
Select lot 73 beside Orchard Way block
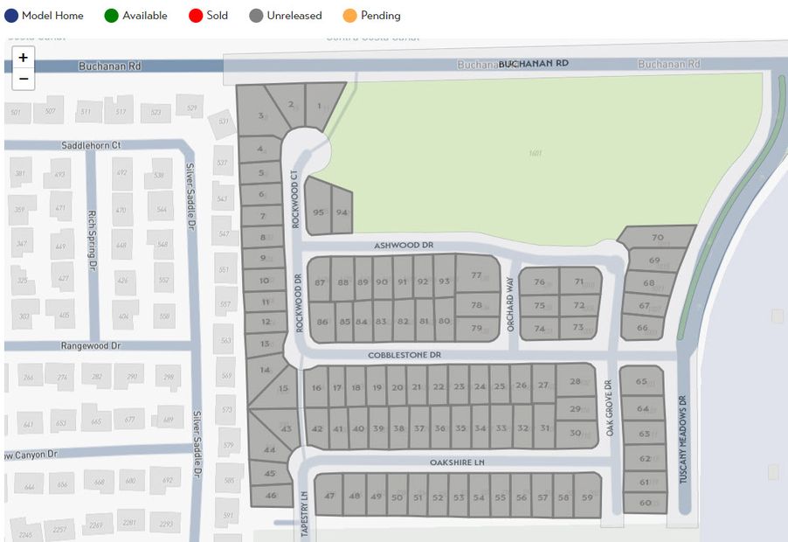(578, 328)
